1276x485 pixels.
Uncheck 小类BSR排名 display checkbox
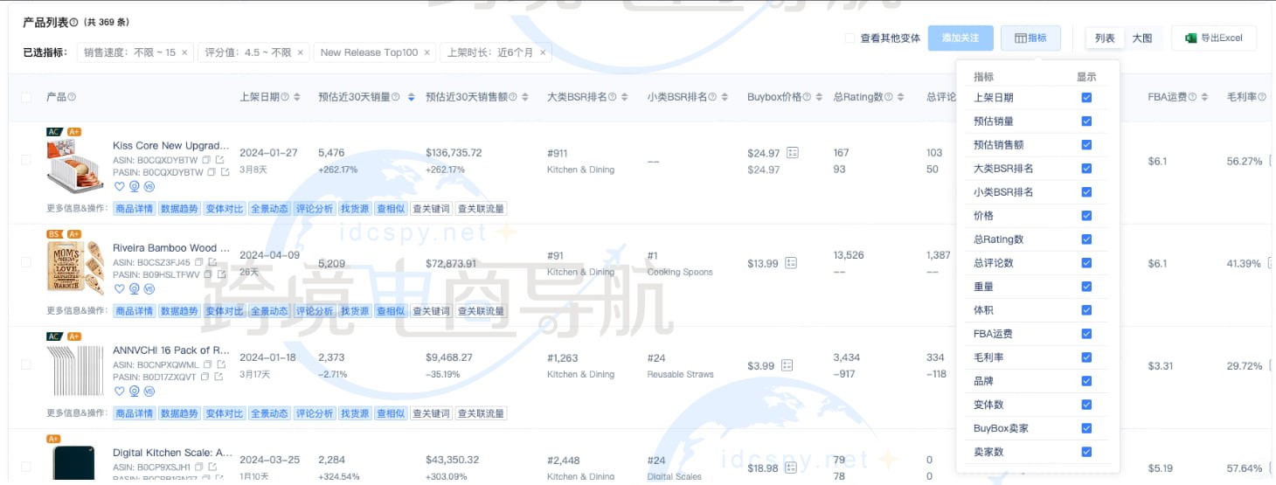pyautogui.click(x=1086, y=192)
